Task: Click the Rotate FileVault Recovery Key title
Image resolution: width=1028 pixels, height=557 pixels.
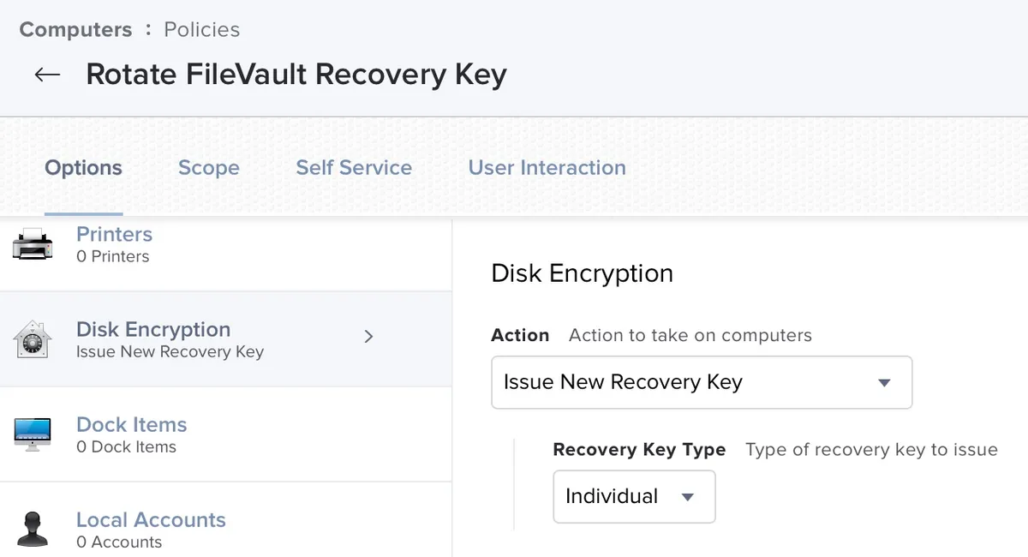Action: coord(296,75)
